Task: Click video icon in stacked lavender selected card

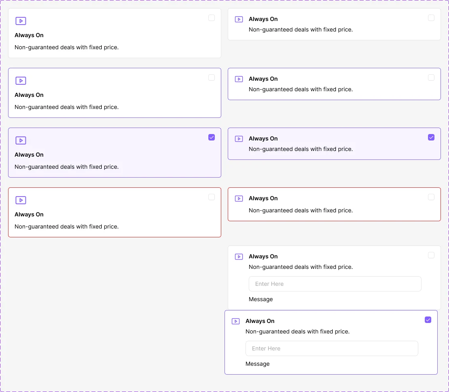Action: click(x=21, y=140)
